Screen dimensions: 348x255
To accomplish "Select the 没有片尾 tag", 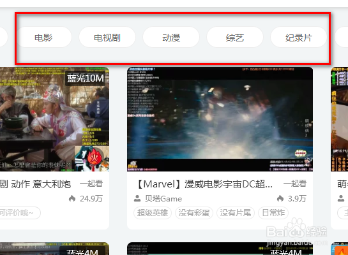I will (236, 213).
